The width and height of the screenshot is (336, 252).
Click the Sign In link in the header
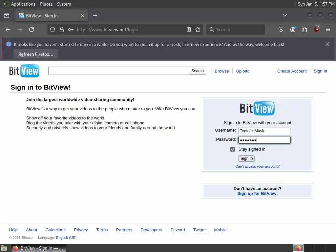320,71
